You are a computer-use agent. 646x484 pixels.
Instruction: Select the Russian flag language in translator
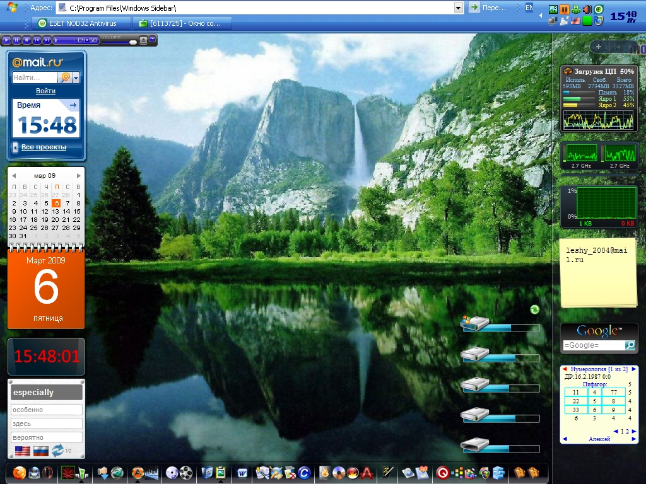click(x=41, y=451)
